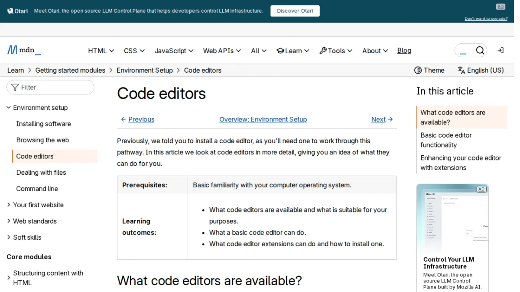Click the MDN logo in header
The image size is (520, 292).
[x=24, y=50]
